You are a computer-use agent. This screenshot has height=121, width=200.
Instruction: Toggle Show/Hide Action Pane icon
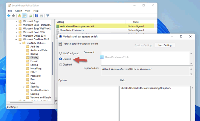tap(41, 16)
